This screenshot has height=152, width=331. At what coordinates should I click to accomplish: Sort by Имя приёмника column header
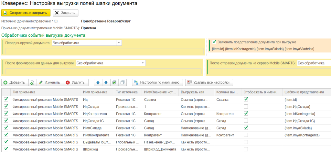pyautogui.click(x=97, y=92)
